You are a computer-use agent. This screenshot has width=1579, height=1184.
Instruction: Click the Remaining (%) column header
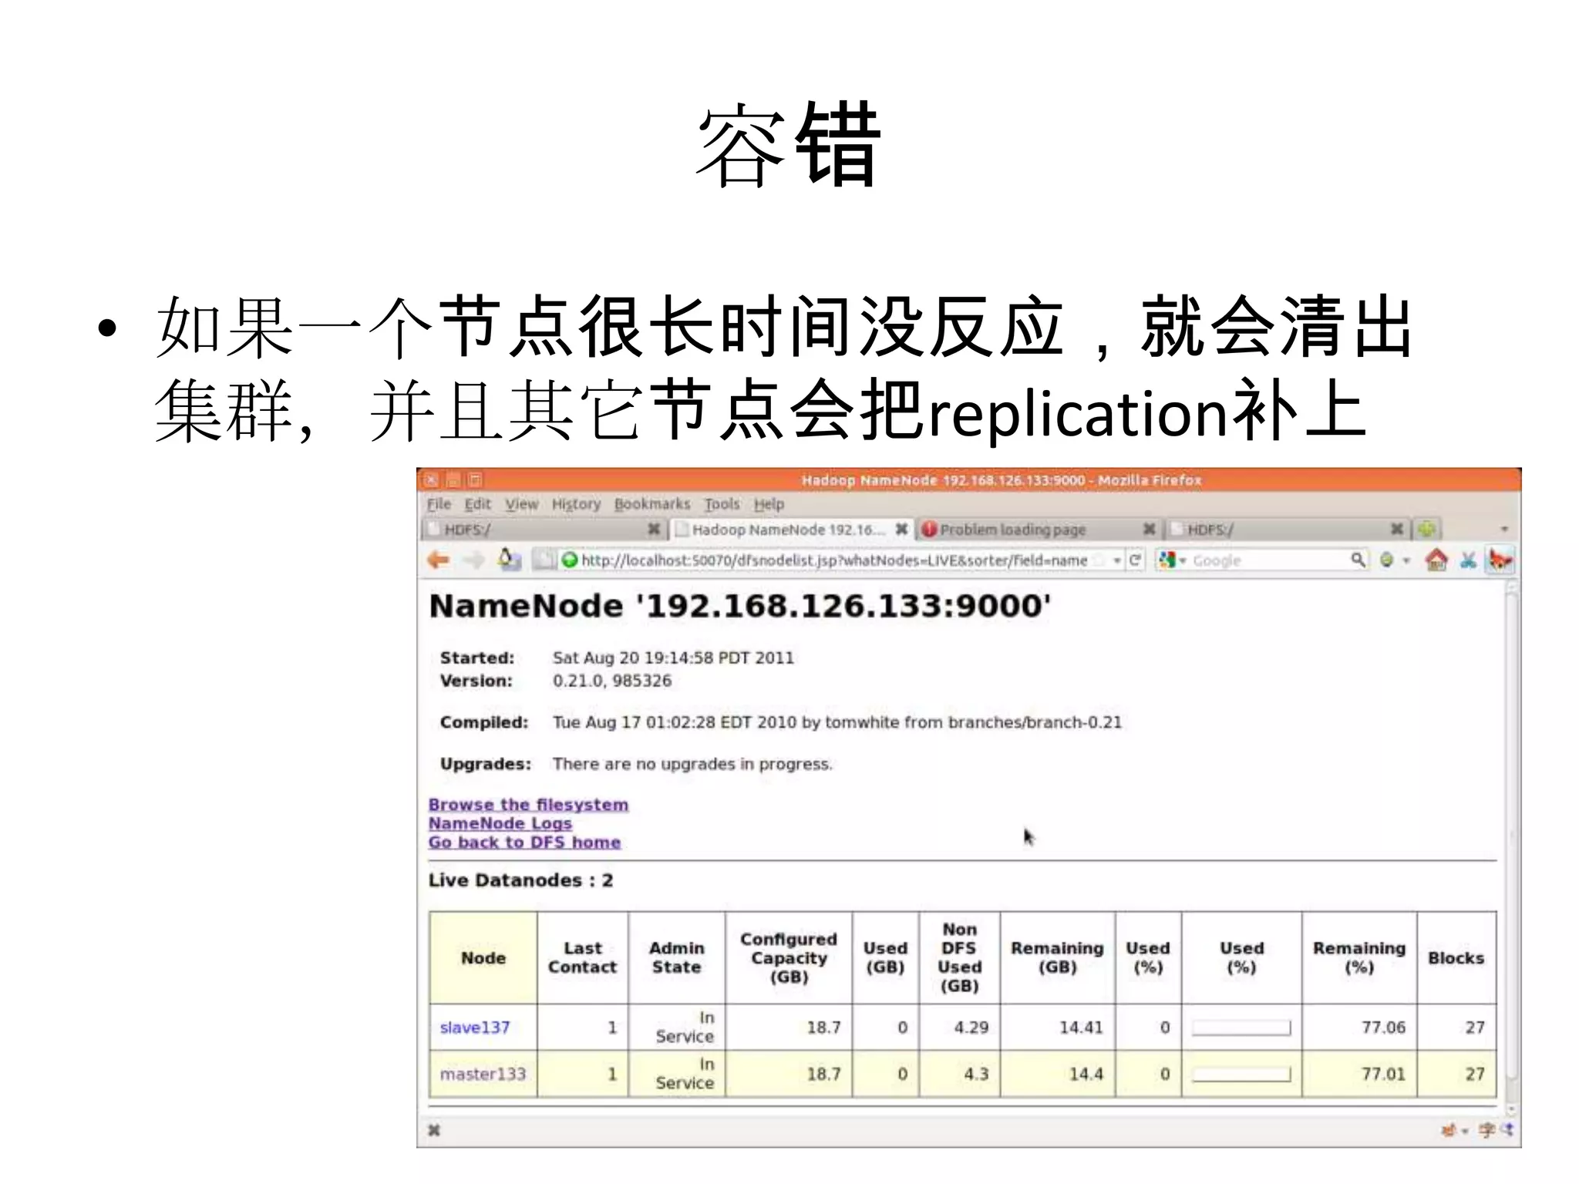1359,957
